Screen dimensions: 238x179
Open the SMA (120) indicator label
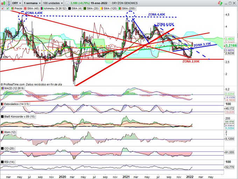(109, 8)
